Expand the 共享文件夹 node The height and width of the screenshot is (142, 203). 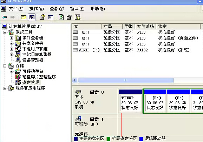[11, 43]
